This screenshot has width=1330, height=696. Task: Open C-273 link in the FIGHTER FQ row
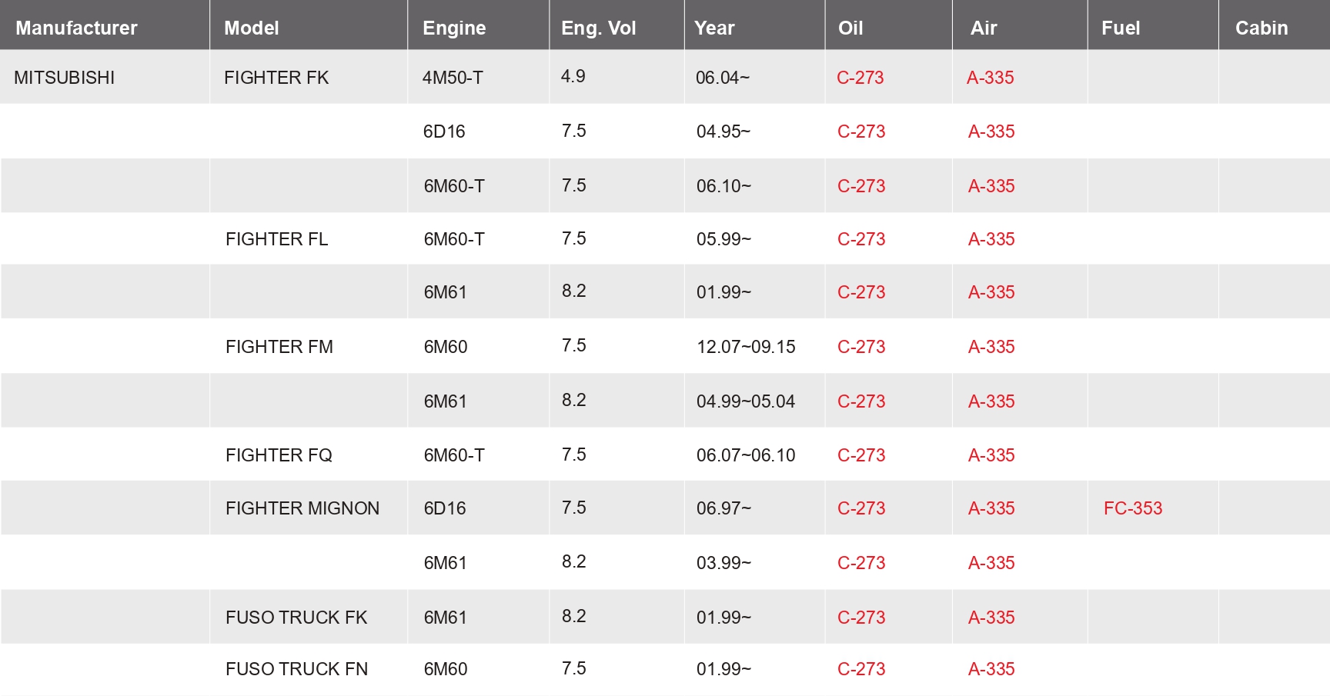point(861,455)
